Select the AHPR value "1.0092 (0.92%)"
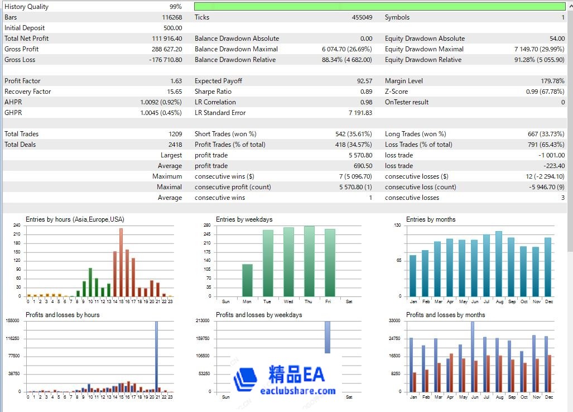 (161, 102)
